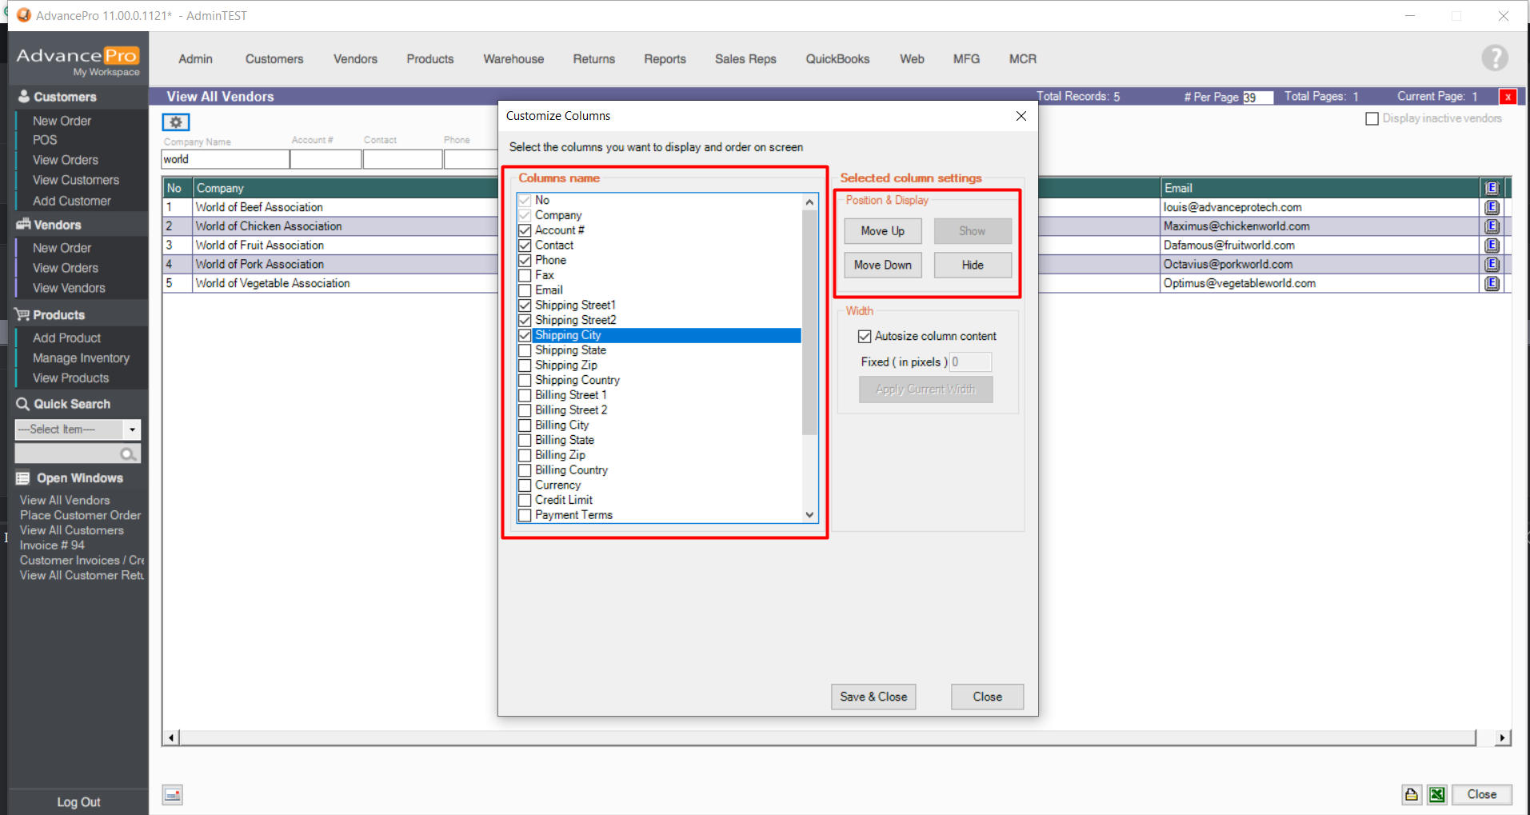
Task: Click the Export to Excel icon
Action: point(1437,794)
